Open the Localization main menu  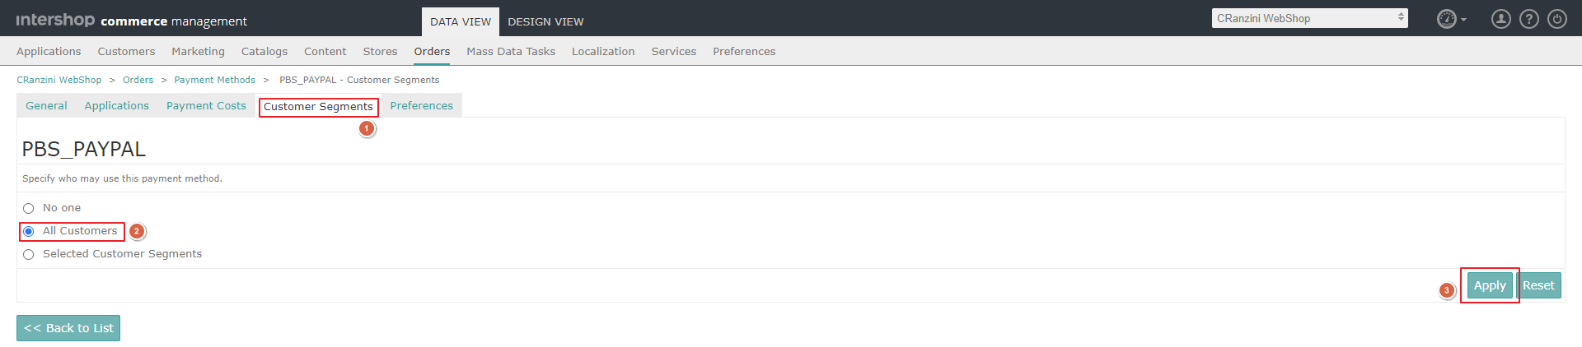click(603, 51)
